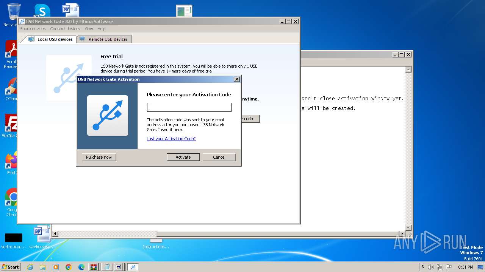Screen dimensions: 485x272
Task: Click the Activate button
Action: pos(183,157)
